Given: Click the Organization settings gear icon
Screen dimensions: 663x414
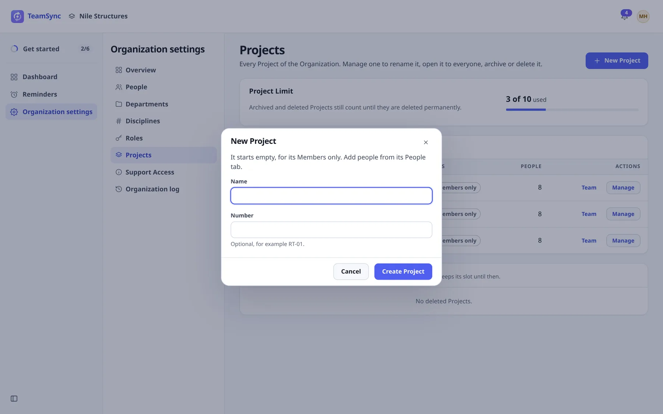Looking at the screenshot, I should pyautogui.click(x=14, y=112).
